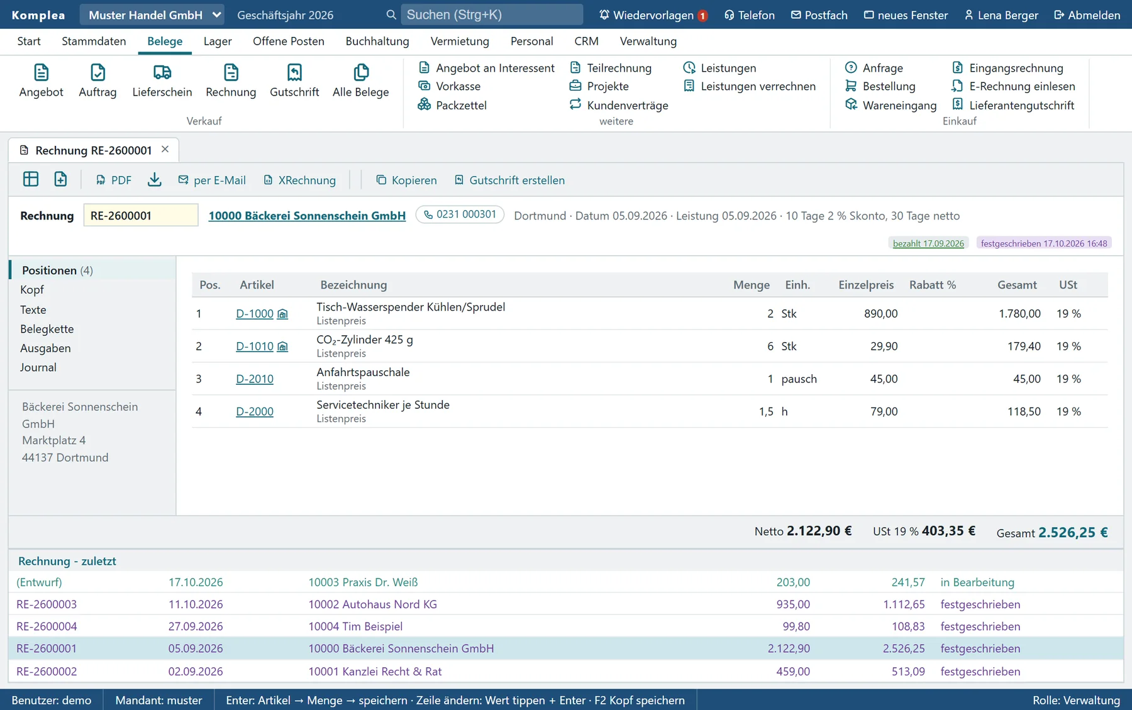Select the Belegkette section
The height and width of the screenshot is (710, 1132).
tap(47, 329)
